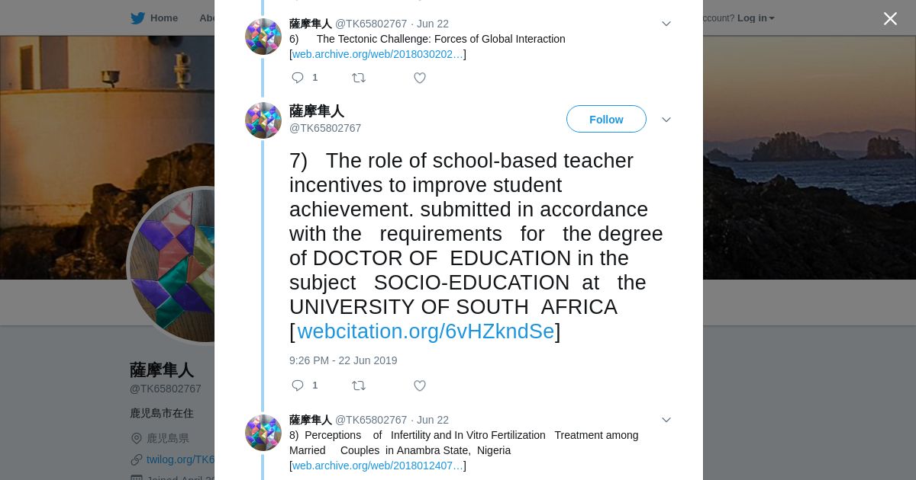This screenshot has height=480, width=916.
Task: Close the tweet overlay with X
Action: pyautogui.click(x=890, y=19)
